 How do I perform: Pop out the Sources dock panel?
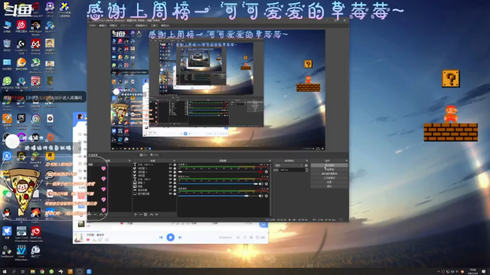(174, 160)
